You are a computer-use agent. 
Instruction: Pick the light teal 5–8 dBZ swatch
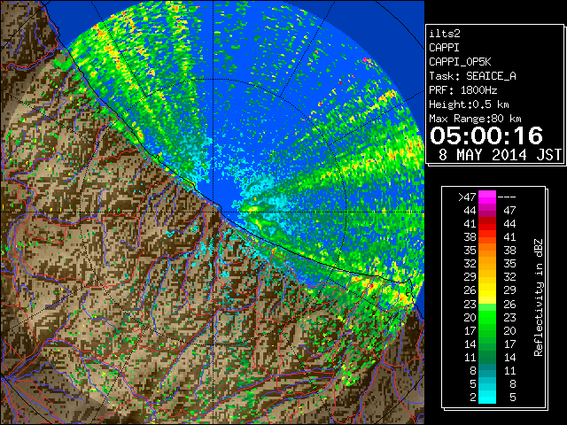point(487,384)
